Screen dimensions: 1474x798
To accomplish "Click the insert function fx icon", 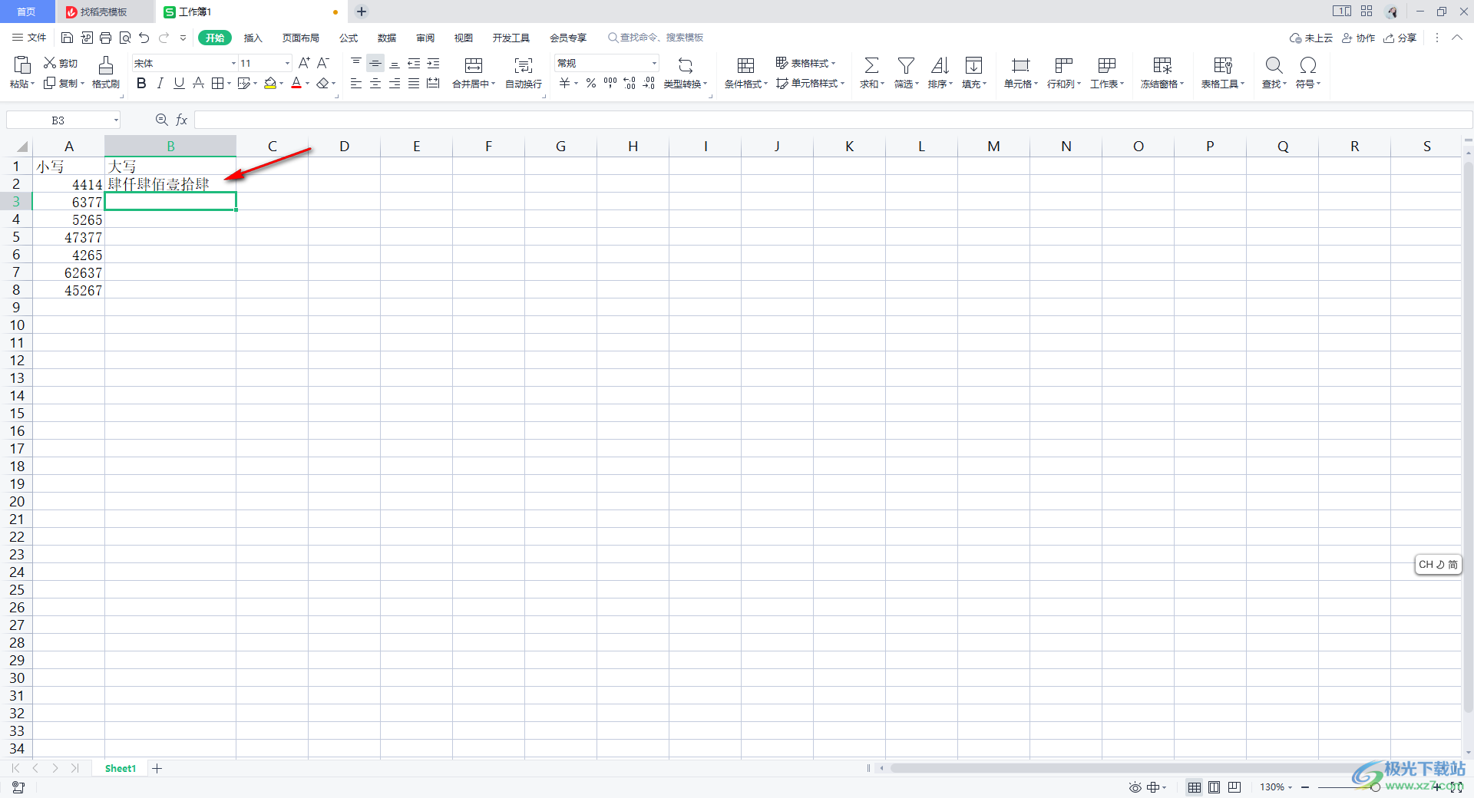I will click(182, 120).
